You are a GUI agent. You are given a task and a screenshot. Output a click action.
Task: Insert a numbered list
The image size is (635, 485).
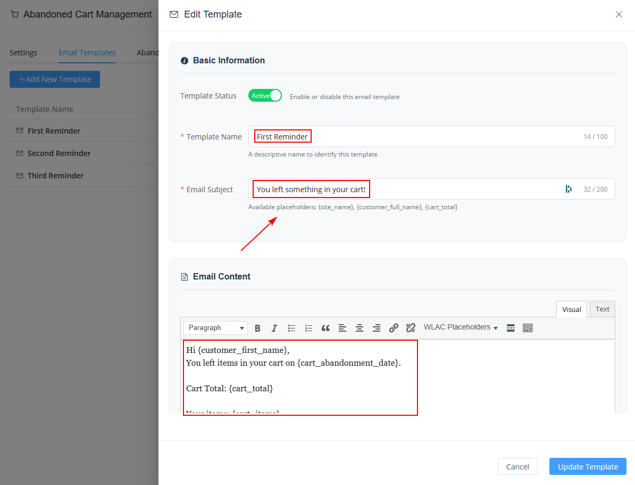pos(308,327)
